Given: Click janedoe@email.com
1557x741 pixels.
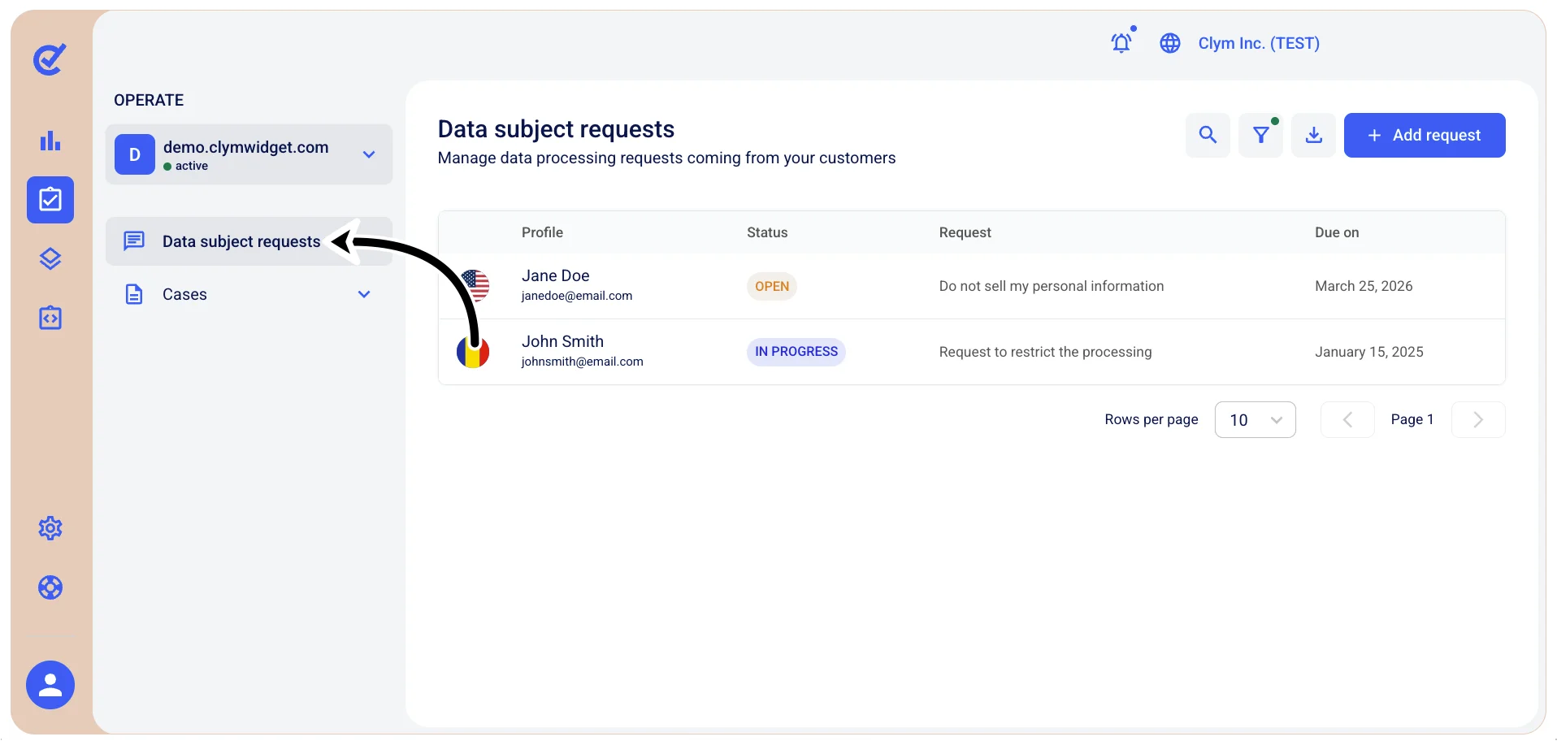Looking at the screenshot, I should coord(577,296).
